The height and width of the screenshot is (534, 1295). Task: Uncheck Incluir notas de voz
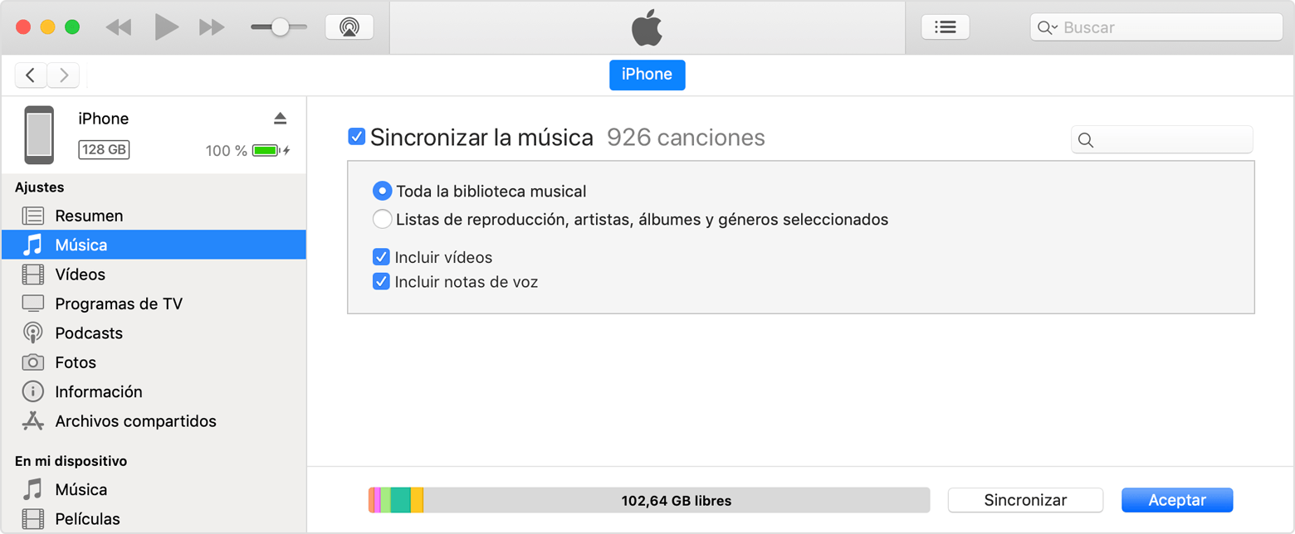382,282
